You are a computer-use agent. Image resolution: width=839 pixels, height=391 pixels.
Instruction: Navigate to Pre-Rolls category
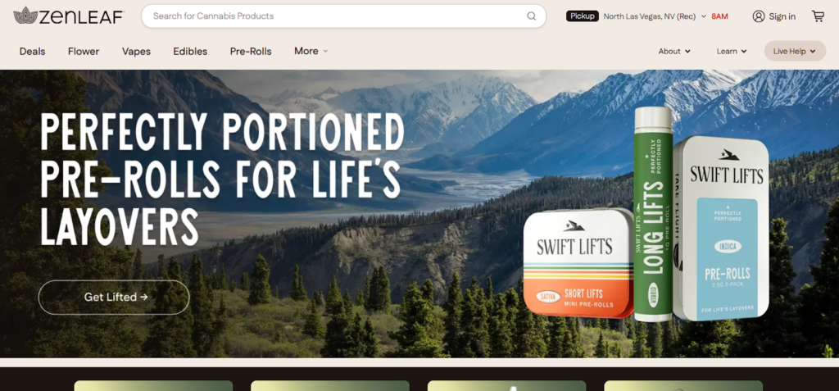tap(251, 52)
